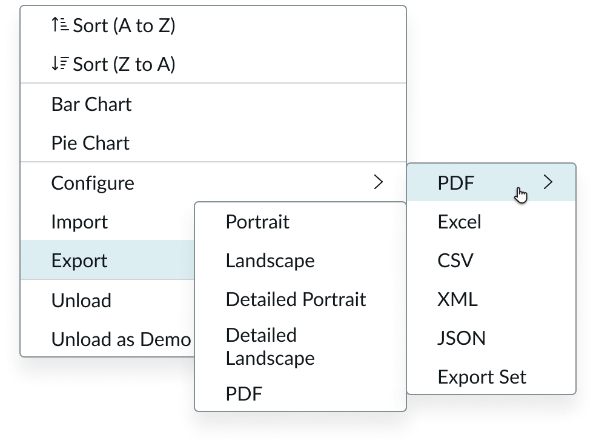Export as XML format
Image resolution: width=596 pixels, height=446 pixels.
[x=491, y=299]
